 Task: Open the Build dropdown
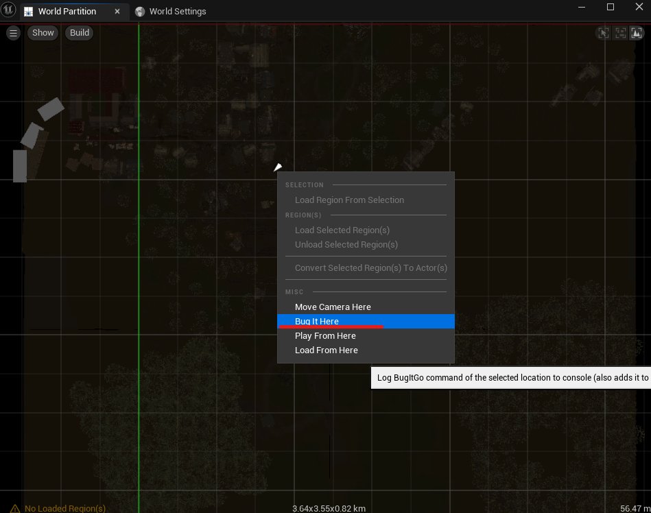[80, 33]
